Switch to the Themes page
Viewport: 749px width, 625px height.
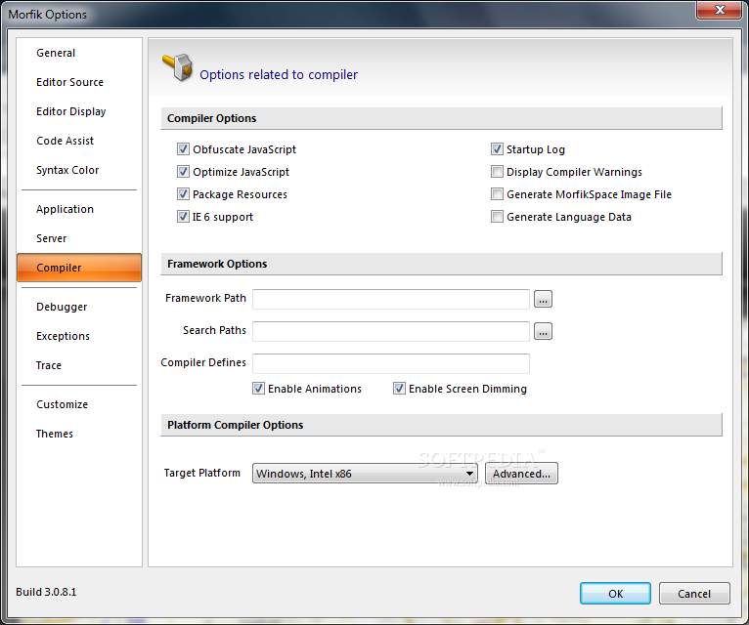(55, 434)
